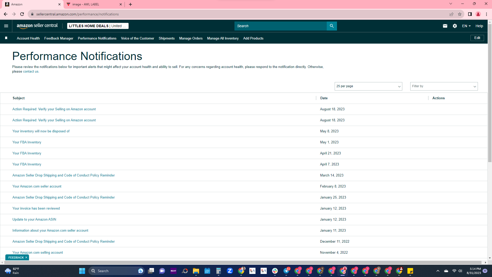Screen dimensions: 492x277
Task: Open Your Amazon.com seller account notification
Action: (37, 186)
